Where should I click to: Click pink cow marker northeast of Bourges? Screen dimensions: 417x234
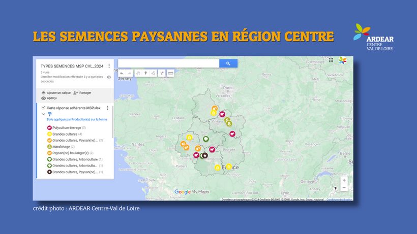[232, 134]
